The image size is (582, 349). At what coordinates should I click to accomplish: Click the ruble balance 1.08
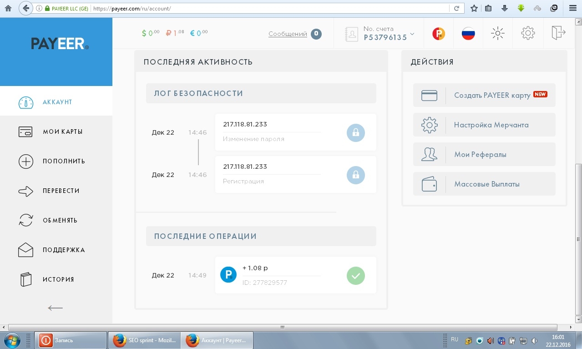coord(175,33)
